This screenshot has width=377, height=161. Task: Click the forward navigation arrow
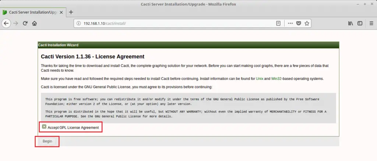(15, 23)
